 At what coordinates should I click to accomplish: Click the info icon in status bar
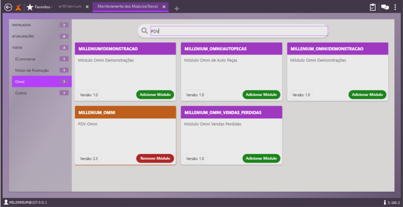[x=385, y=202]
